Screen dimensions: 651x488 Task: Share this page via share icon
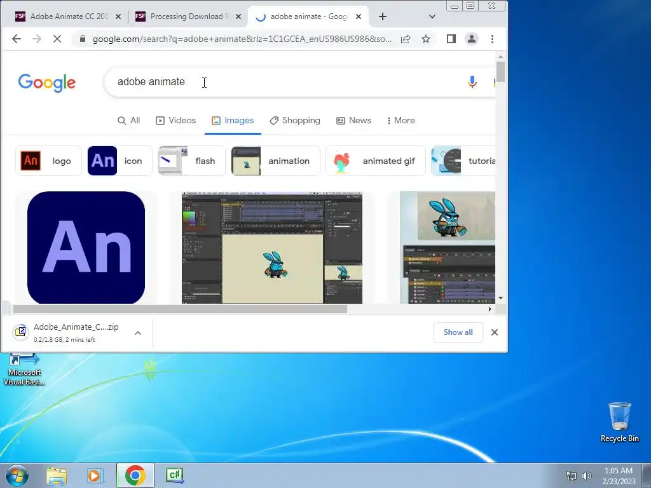tap(406, 39)
